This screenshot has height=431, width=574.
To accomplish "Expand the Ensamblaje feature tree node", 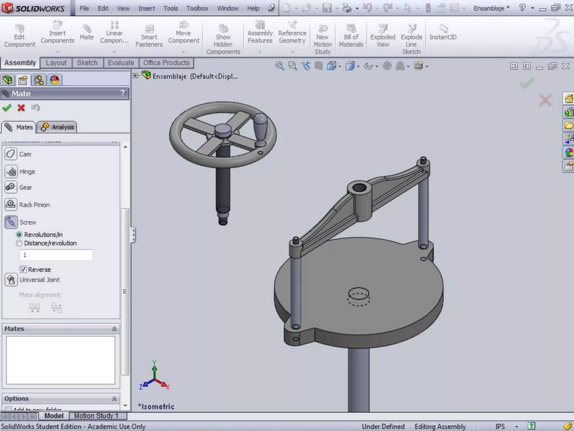I will click(x=135, y=76).
